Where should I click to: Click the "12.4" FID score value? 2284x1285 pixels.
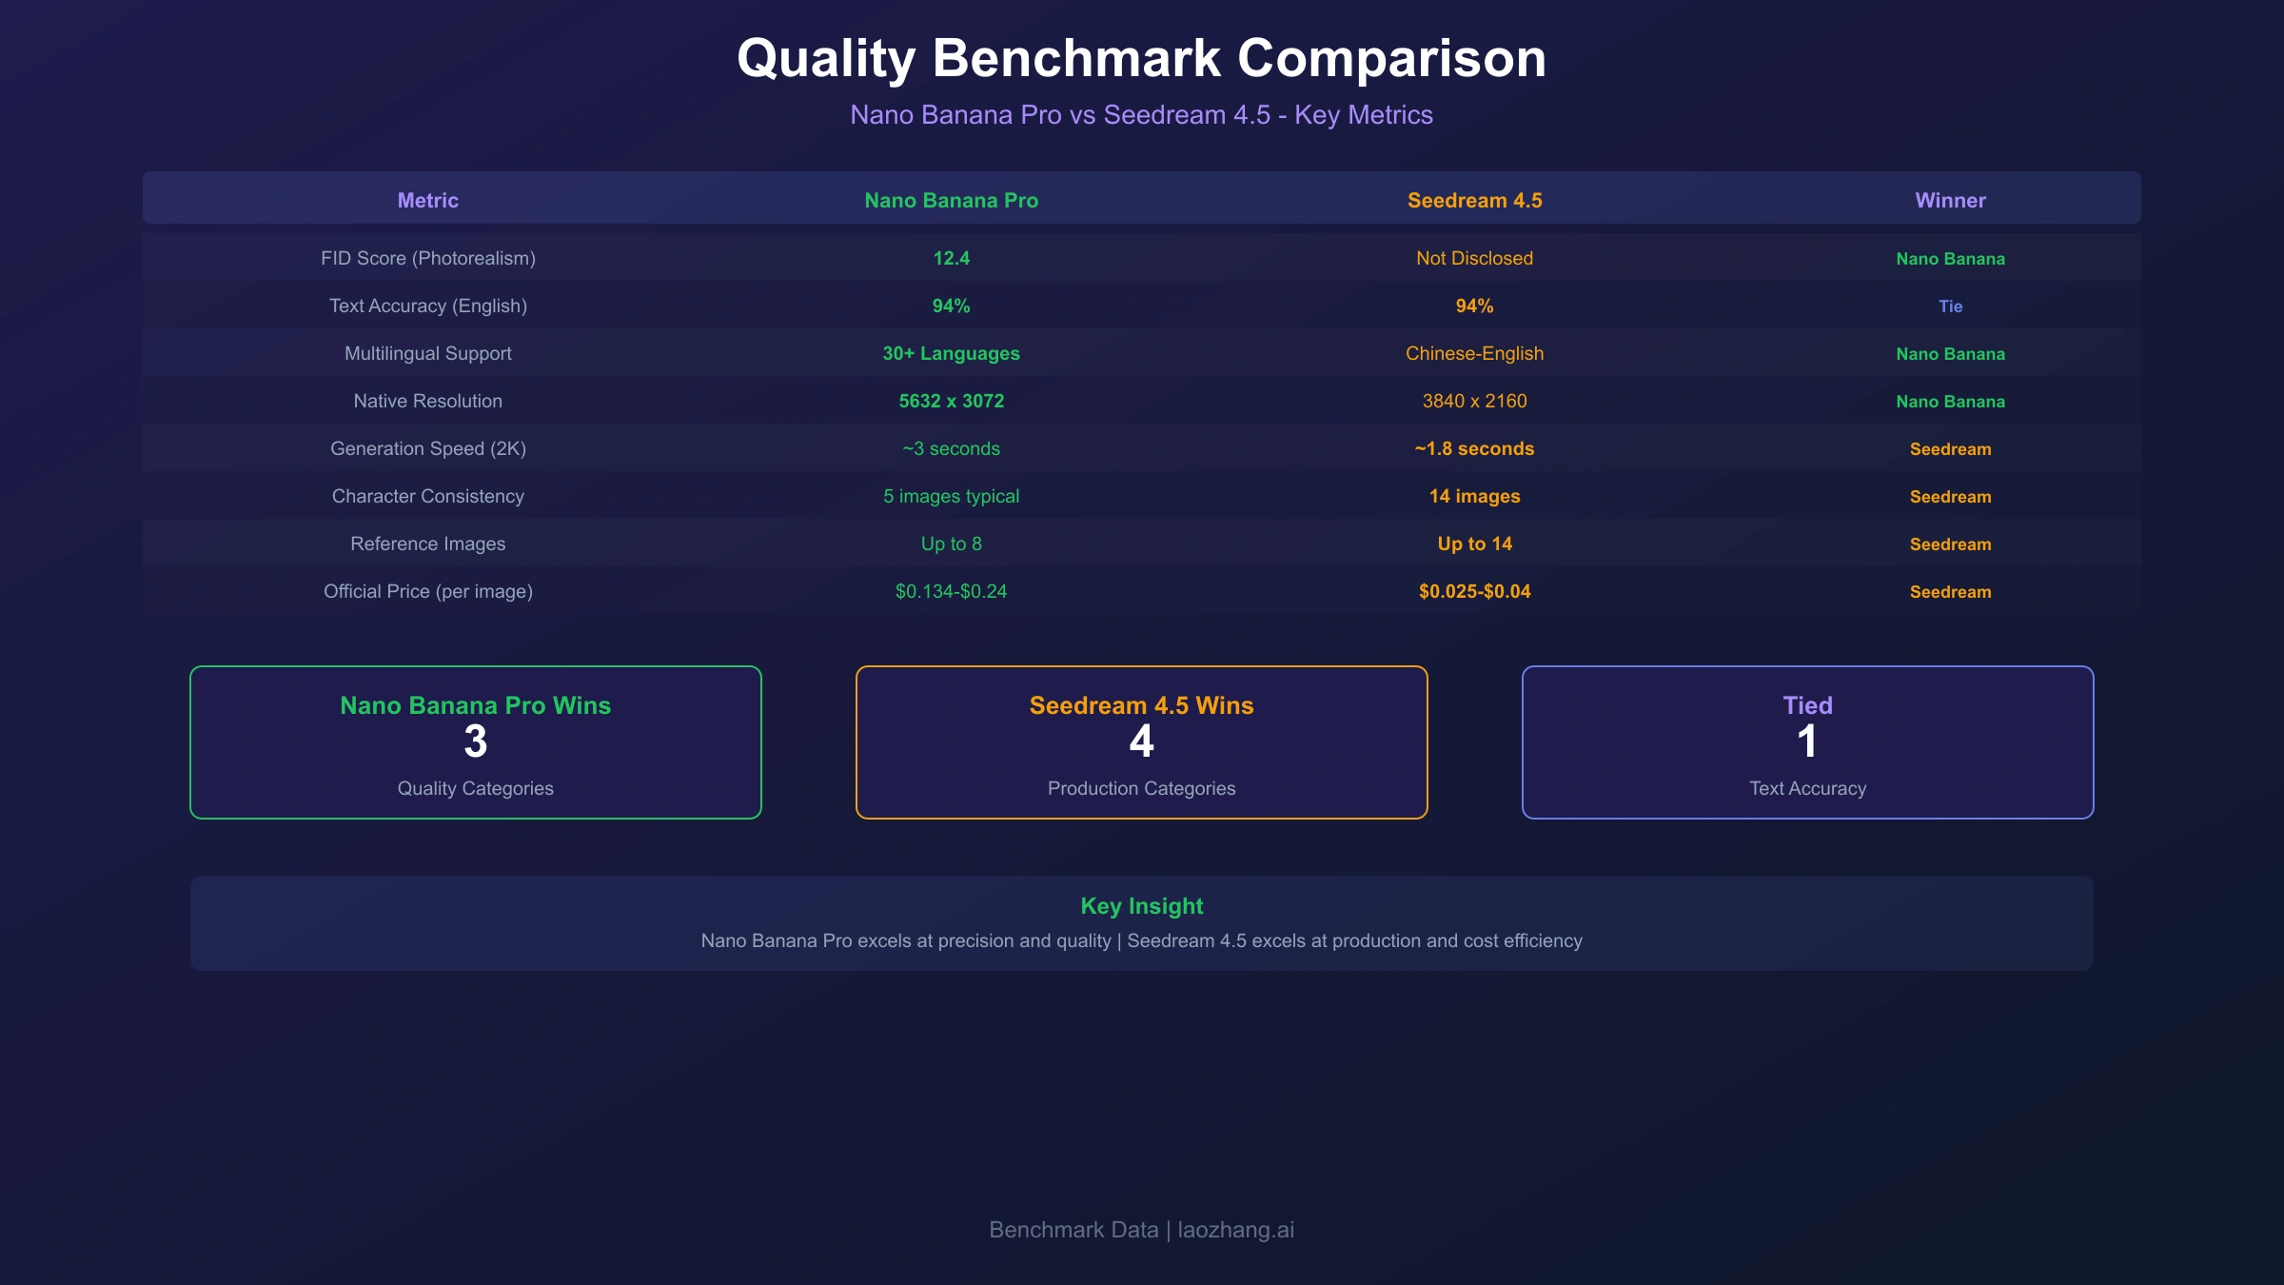pyautogui.click(x=952, y=258)
